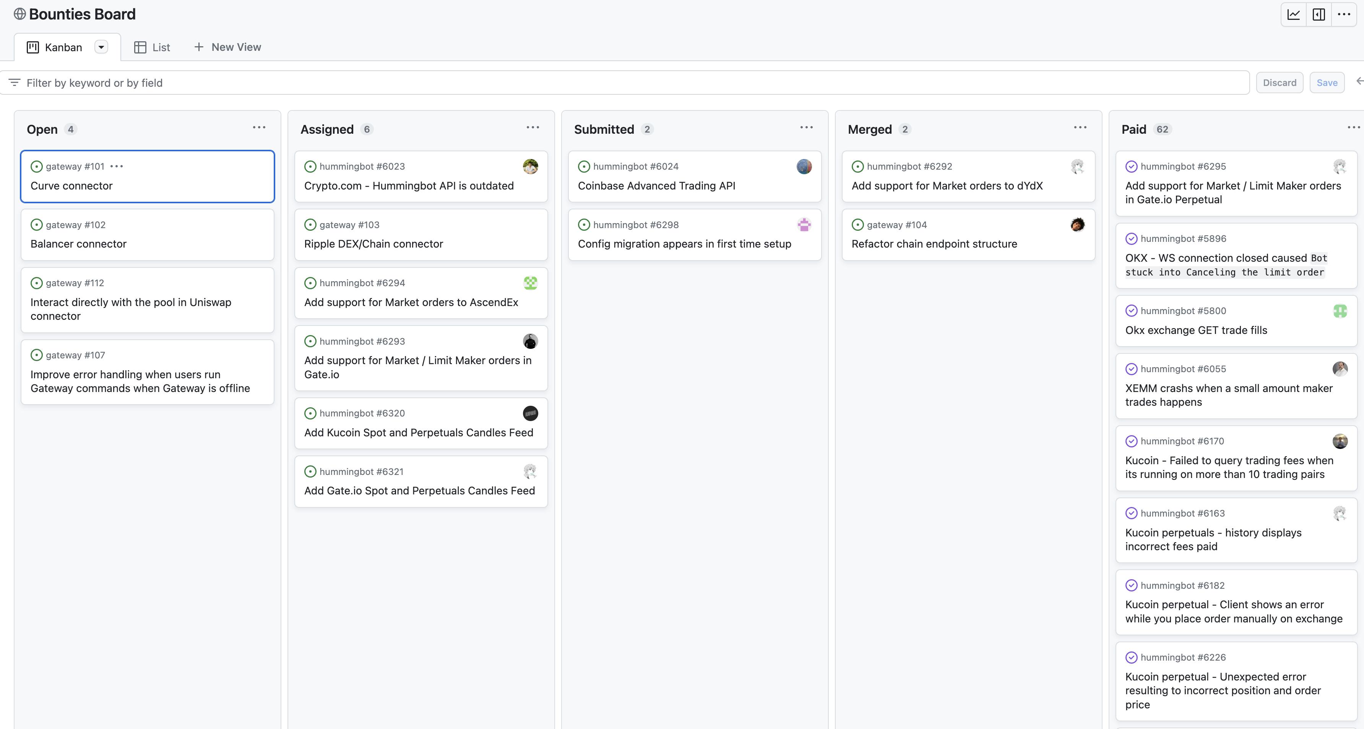Open the Open column options menu
This screenshot has width=1364, height=729.
[259, 128]
